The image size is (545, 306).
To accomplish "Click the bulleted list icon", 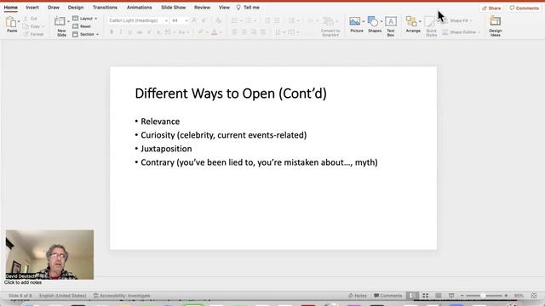I will [x=235, y=20].
